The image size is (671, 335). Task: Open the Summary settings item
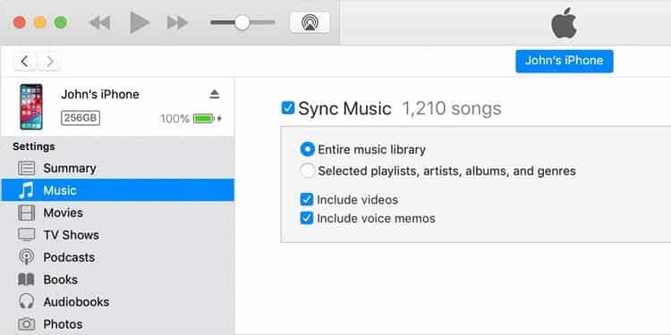click(x=118, y=168)
